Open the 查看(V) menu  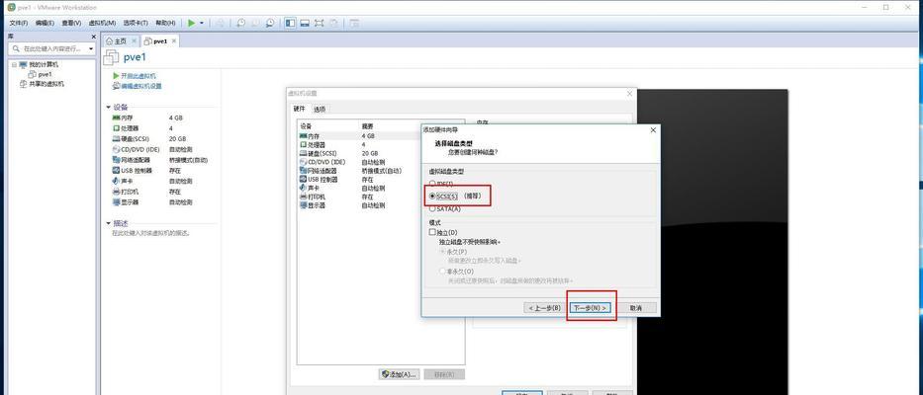point(71,23)
